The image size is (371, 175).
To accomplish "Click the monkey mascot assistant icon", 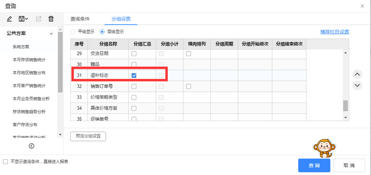I will 324,148.
